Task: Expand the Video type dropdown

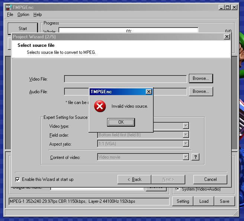Action: coord(186,126)
